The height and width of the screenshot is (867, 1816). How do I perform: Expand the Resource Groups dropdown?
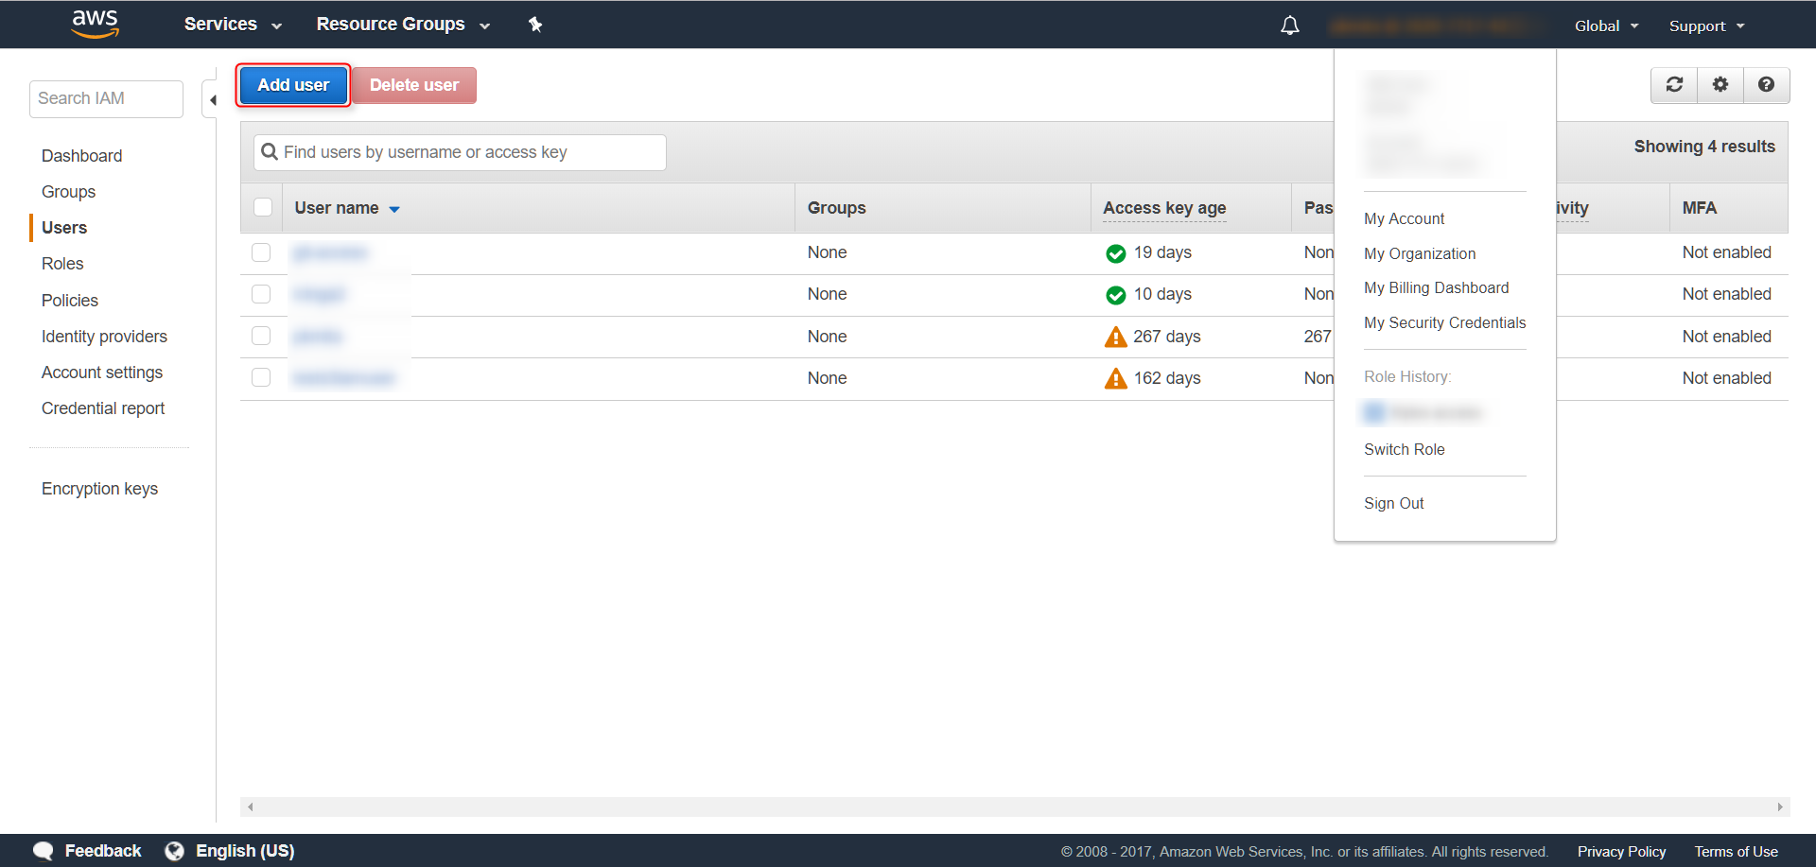point(403,25)
